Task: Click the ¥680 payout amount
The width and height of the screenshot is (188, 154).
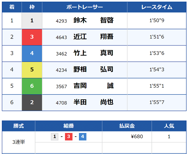Action: tap(137, 137)
